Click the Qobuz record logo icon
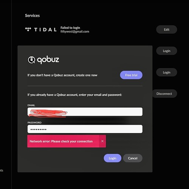 point(31,60)
